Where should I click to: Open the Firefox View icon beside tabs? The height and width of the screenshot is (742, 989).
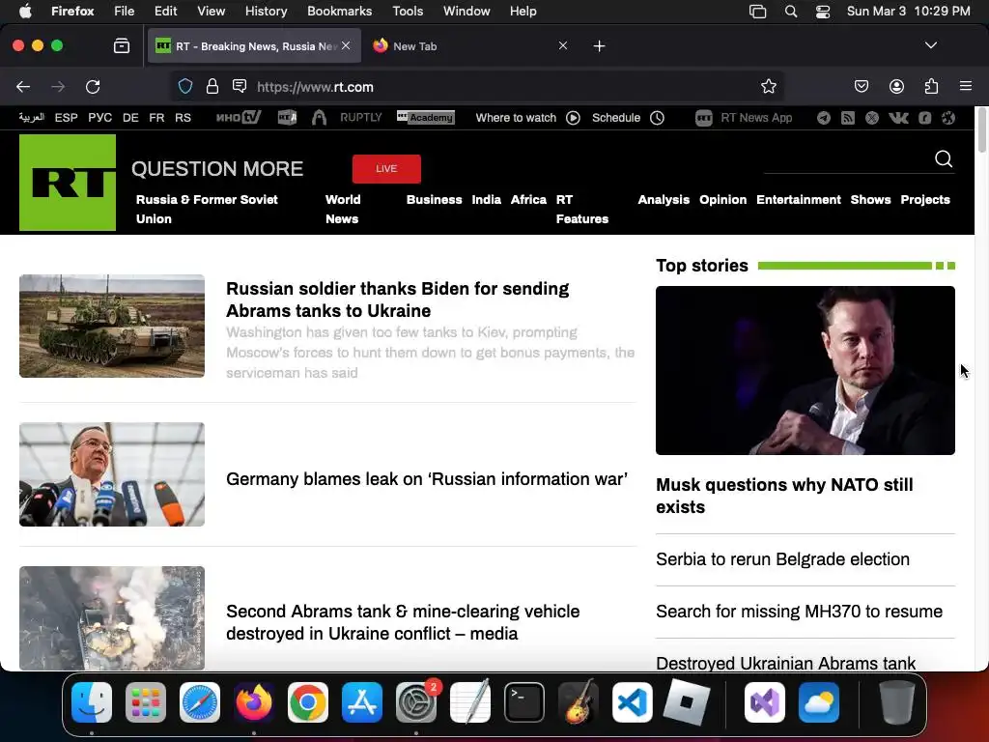[x=122, y=46]
